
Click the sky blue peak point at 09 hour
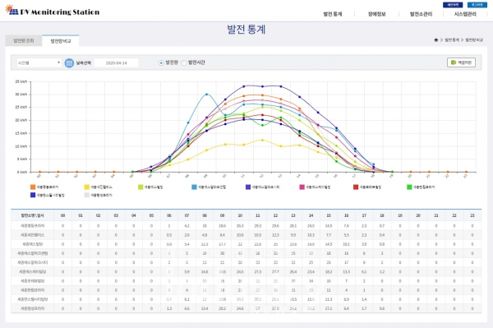(206, 94)
